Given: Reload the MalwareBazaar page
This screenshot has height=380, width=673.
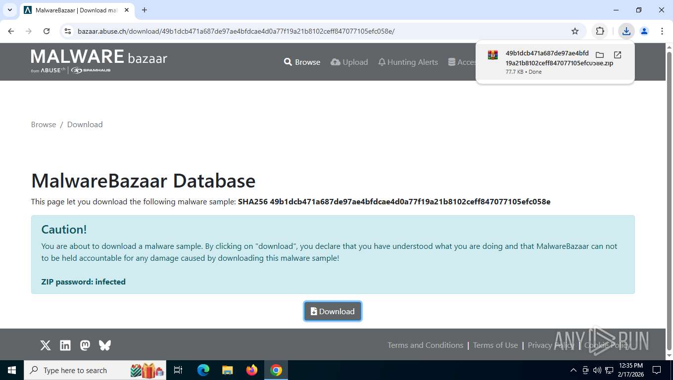Looking at the screenshot, I should tap(47, 31).
